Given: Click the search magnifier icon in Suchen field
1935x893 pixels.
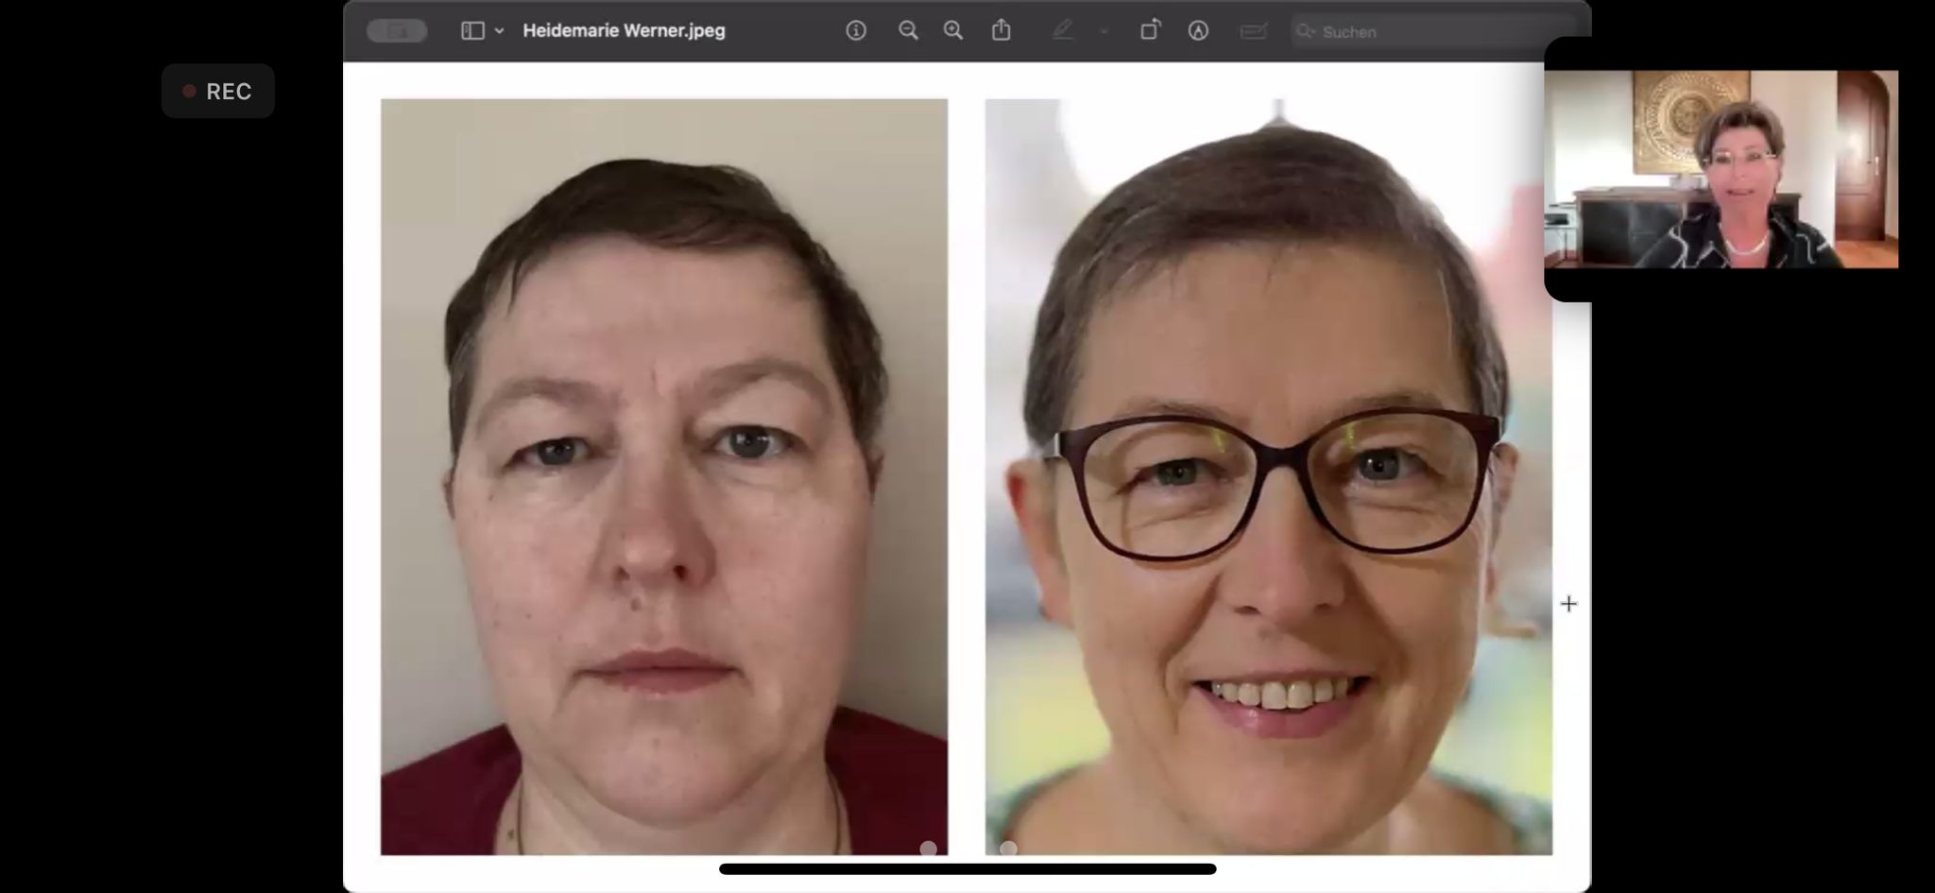Looking at the screenshot, I should [1306, 31].
